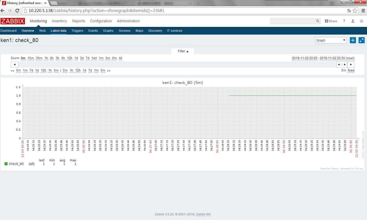Viewport: 367px width, 220px height.
Task: Click the ken1: check_80 page heading
Action: (x=19, y=40)
